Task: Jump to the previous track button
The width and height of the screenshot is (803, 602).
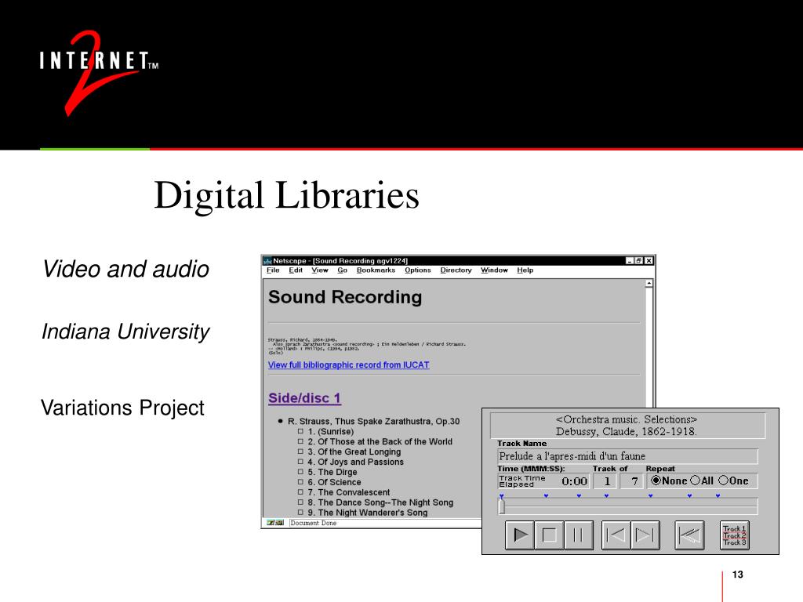Action: pyautogui.click(x=616, y=535)
